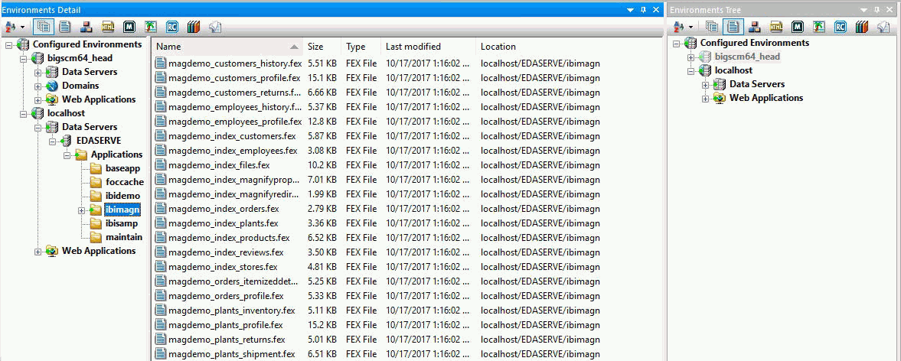Select the Domains node under bigscm64_head
Viewport: 901px width, 361px height.
(x=80, y=86)
